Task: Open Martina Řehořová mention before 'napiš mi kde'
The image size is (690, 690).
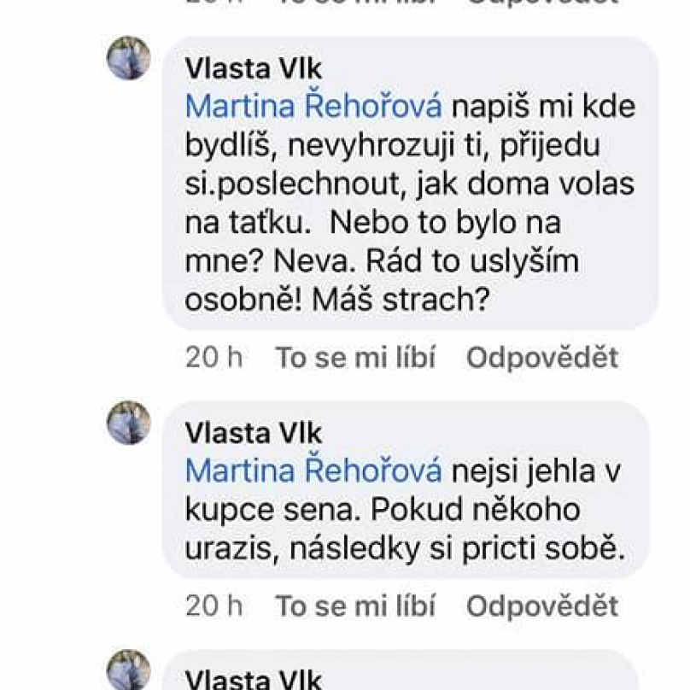Action: tap(313, 107)
